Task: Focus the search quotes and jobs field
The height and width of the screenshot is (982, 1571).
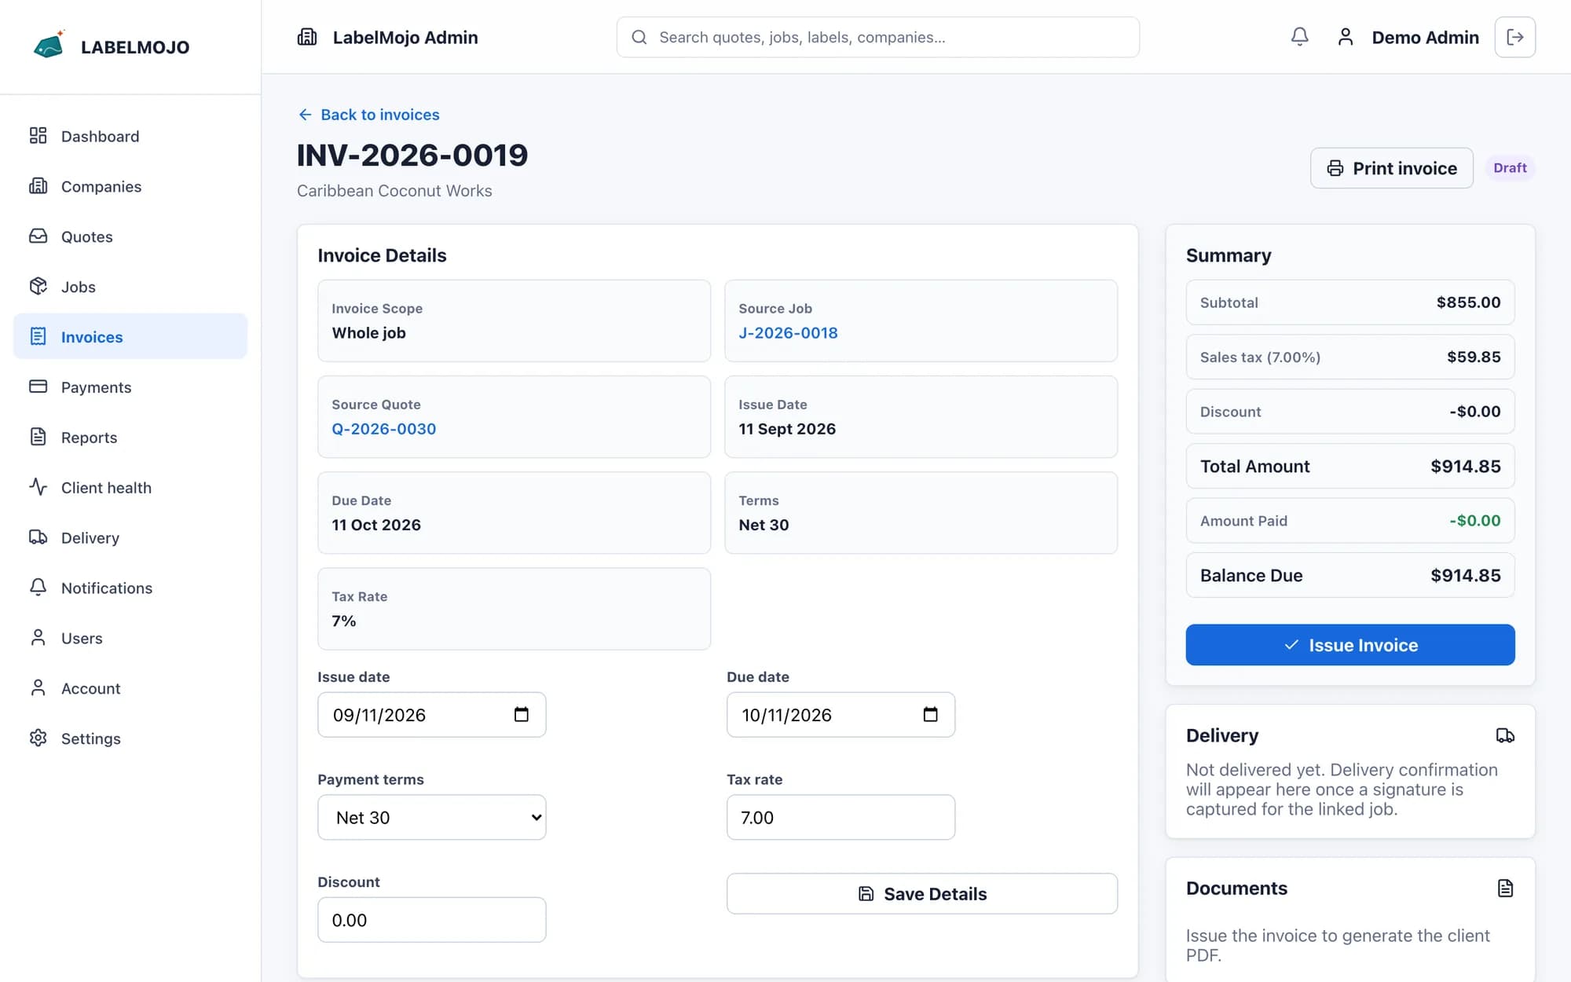Action: point(878,37)
